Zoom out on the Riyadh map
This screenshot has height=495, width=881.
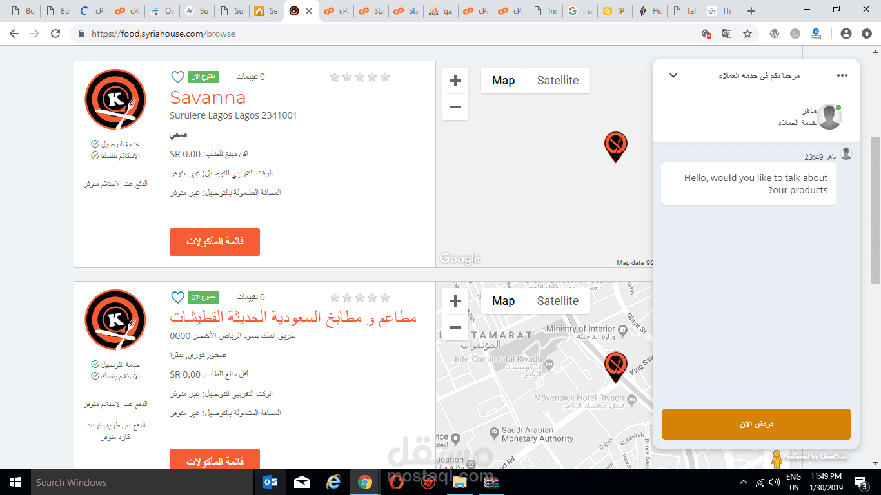point(455,327)
